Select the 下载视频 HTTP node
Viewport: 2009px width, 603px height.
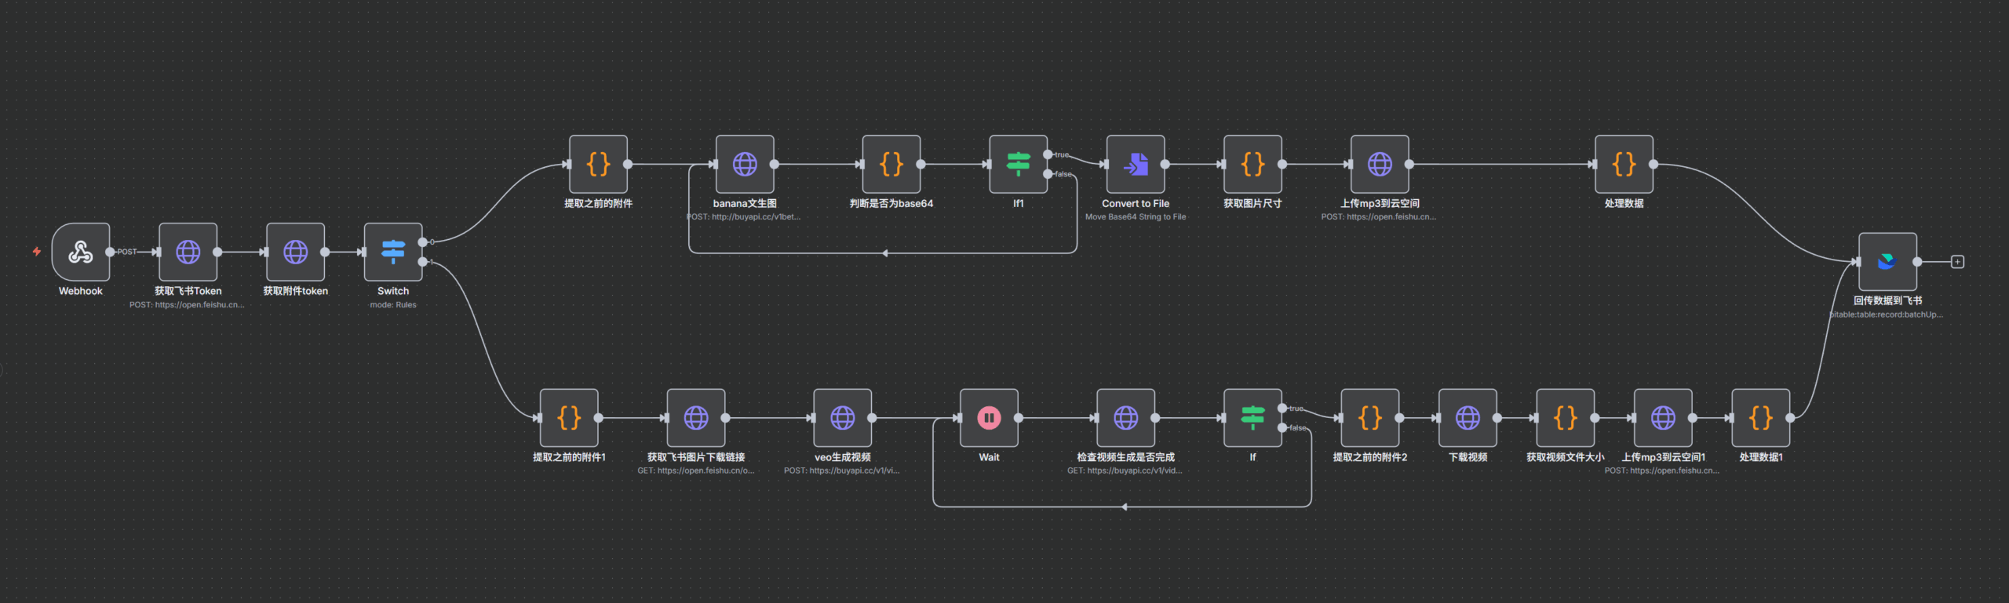[1468, 418]
